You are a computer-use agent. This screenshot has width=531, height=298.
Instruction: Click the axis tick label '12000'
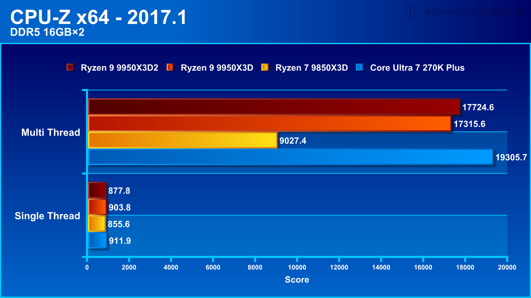(339, 267)
